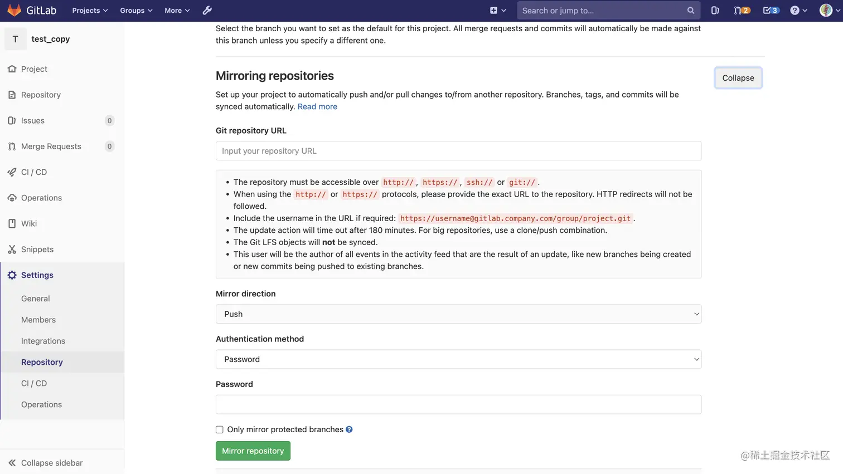843x474 pixels.
Task: Open the issues icon in top navbar
Action: pos(715,10)
